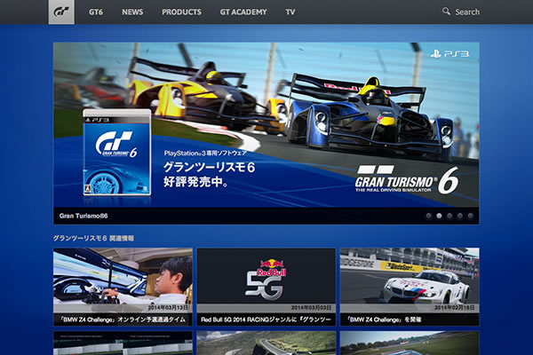533x355 pixels.
Task: Click the Gran Turismo®6 banner caption
Action: click(84, 216)
